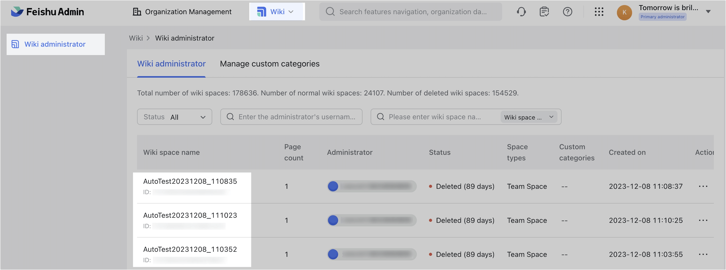Click the Custom categories column header

[577, 152]
